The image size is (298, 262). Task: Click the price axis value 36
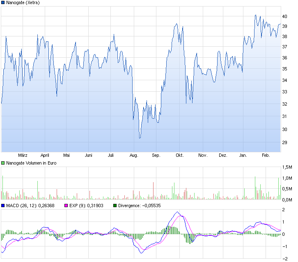click(x=284, y=58)
